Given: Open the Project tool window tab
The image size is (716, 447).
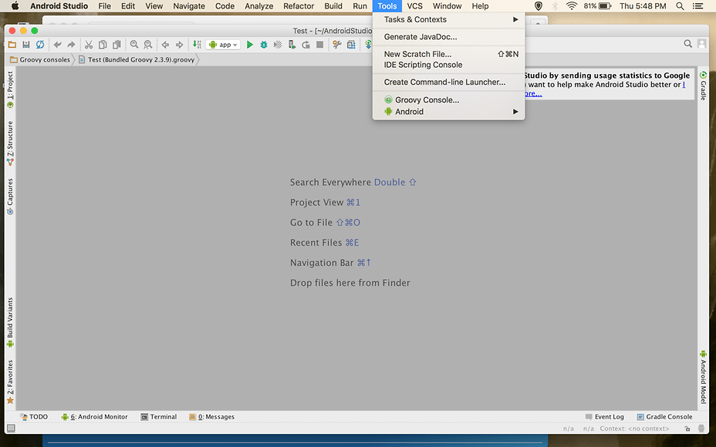Looking at the screenshot, I should pos(10,90).
